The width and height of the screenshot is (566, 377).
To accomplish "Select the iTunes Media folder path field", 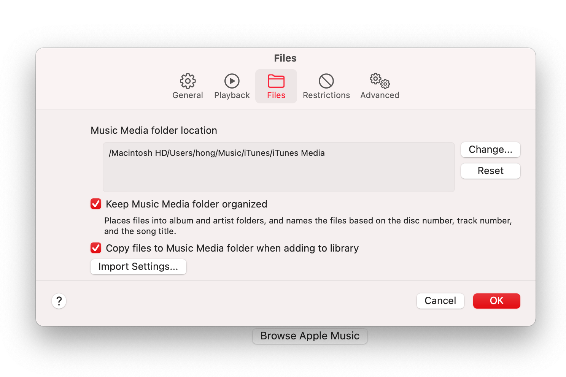I will point(278,167).
